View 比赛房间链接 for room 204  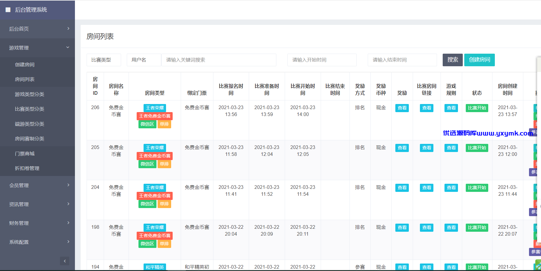427,188
